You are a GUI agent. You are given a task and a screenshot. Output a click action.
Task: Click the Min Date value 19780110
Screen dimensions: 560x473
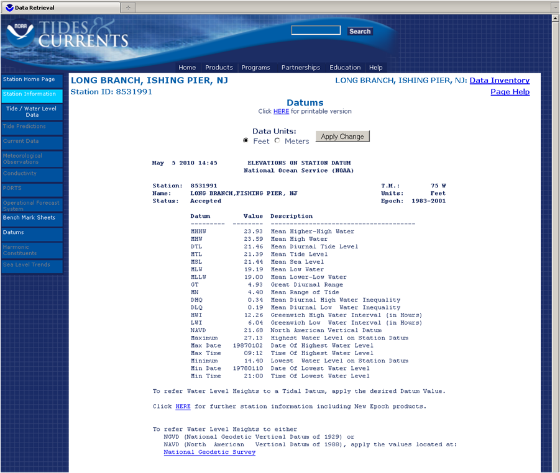[248, 369]
